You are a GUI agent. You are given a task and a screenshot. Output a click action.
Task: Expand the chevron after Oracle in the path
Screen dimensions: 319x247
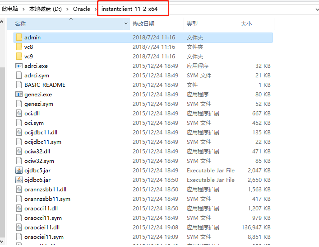96,9
